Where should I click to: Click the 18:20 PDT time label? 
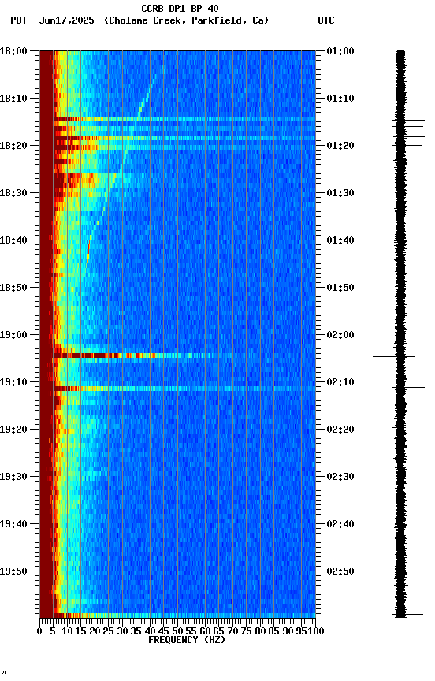tap(13, 146)
